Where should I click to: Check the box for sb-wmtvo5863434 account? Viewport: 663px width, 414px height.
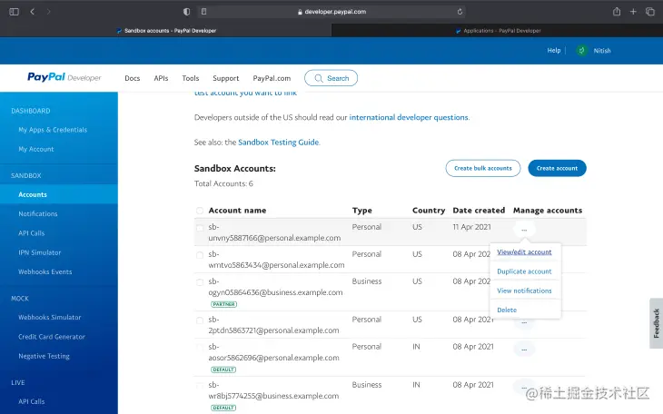[x=200, y=255]
